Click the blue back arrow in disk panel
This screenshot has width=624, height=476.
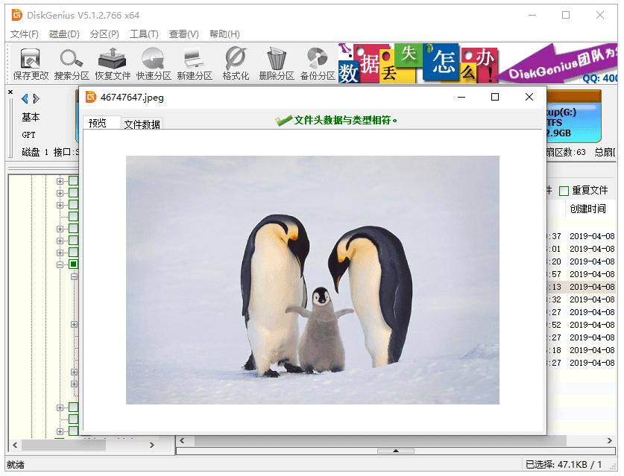(25, 98)
